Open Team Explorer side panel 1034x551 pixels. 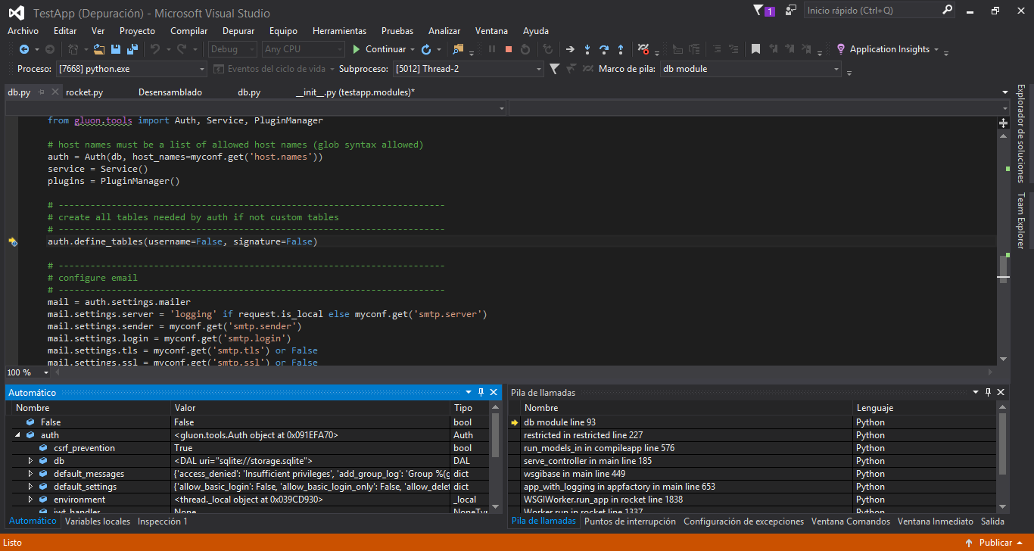(1020, 220)
